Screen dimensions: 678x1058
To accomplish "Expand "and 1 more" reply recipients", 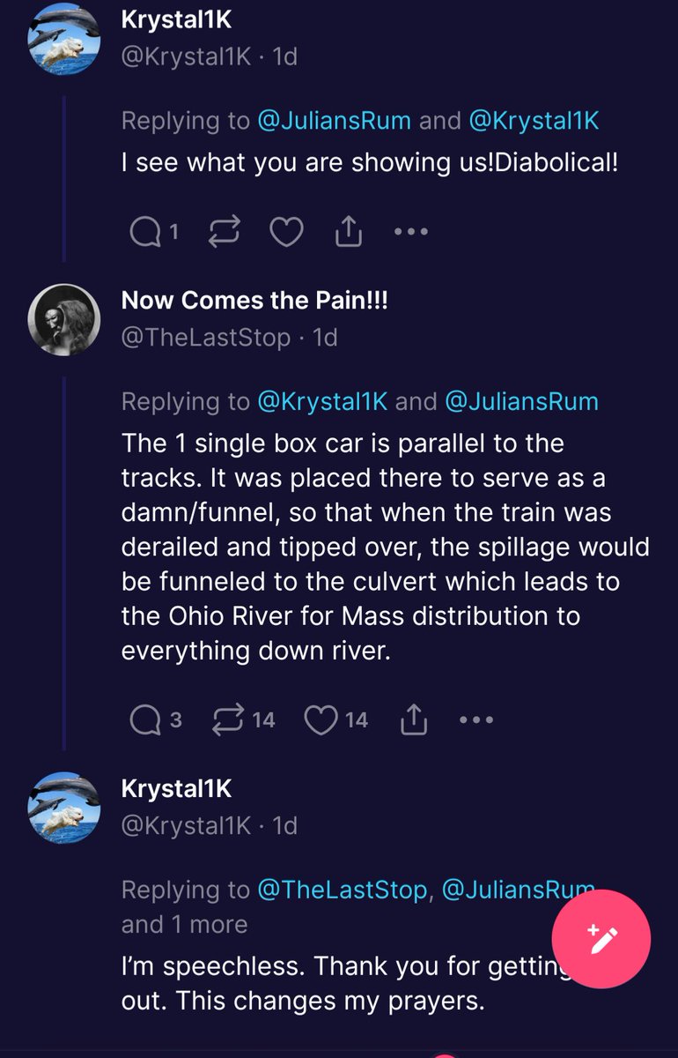I will [185, 923].
